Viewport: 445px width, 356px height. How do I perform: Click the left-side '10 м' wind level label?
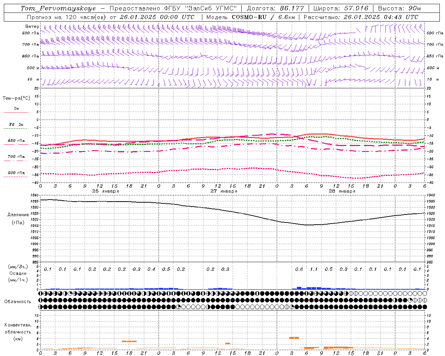click(33, 80)
